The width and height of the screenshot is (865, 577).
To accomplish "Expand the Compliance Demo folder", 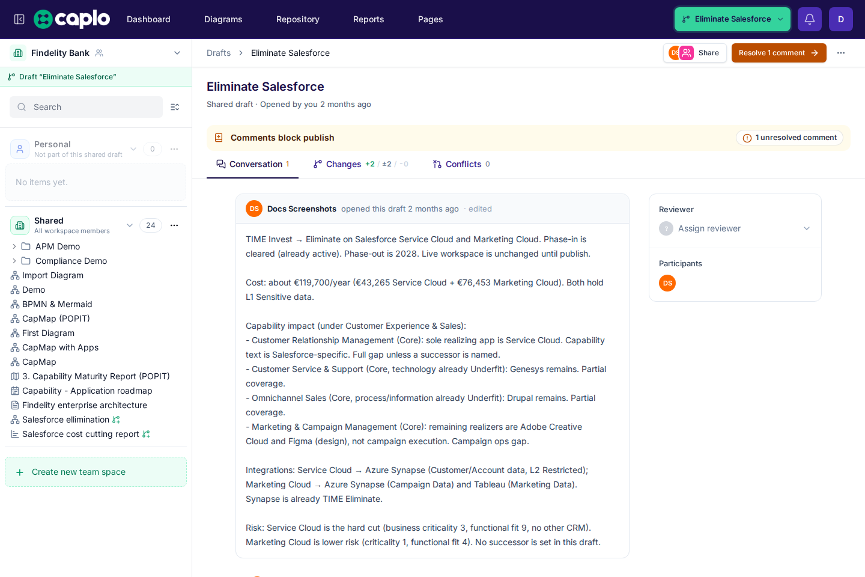I will coord(14,261).
